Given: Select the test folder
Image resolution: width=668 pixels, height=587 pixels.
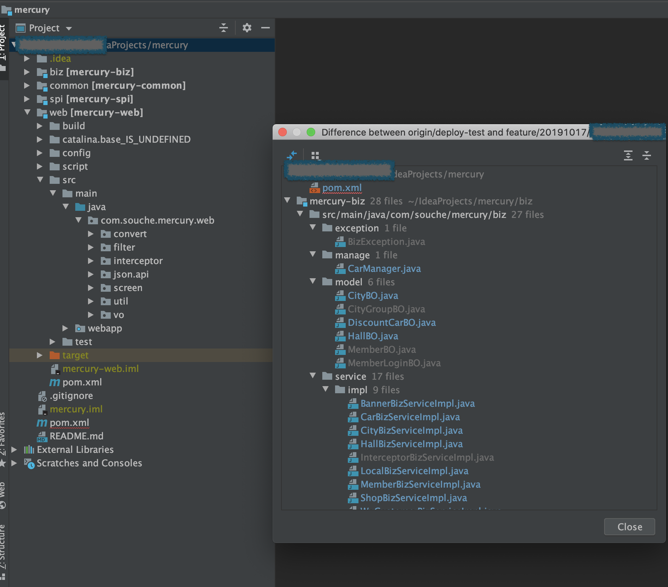Looking at the screenshot, I should 83,342.
